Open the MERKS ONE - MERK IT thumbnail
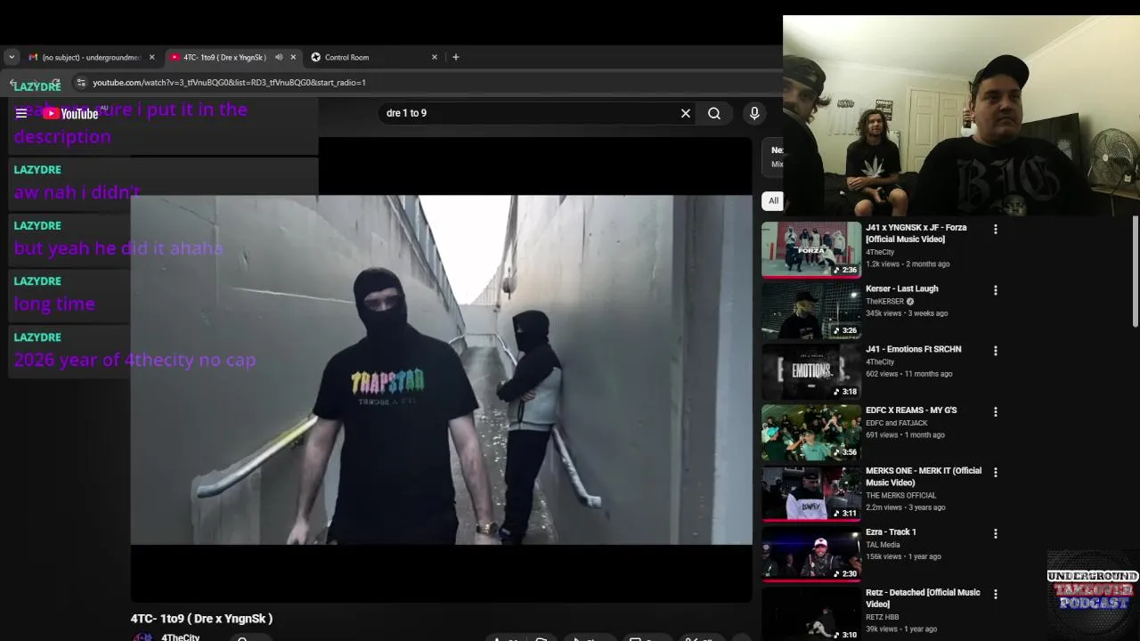1140x641 pixels. (x=811, y=493)
